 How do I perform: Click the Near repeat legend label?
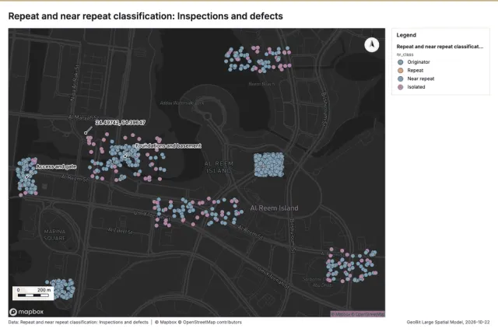[x=420, y=79]
